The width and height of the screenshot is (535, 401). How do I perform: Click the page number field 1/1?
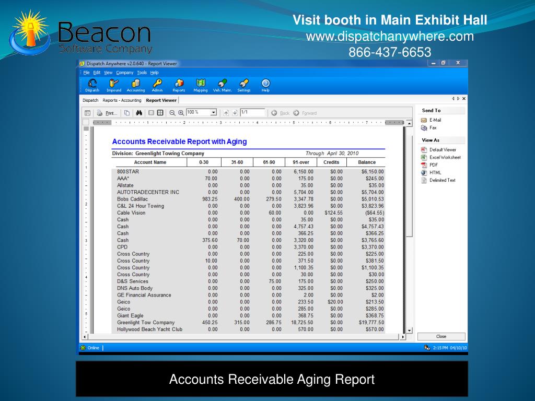(252, 112)
